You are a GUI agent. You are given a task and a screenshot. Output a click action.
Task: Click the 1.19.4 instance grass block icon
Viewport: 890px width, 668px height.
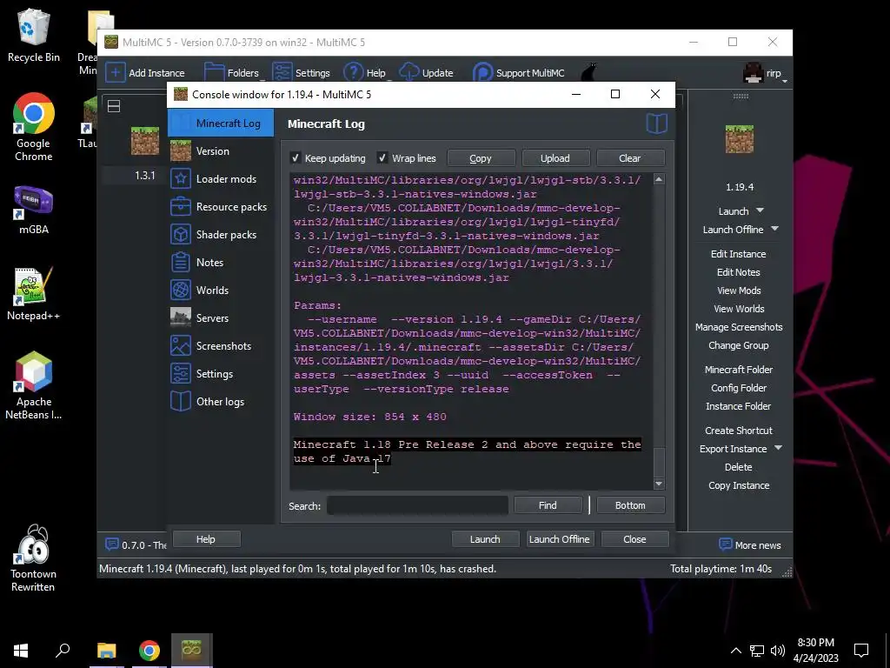(x=740, y=139)
